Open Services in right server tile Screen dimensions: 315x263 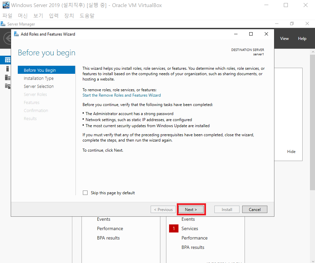point(190,228)
